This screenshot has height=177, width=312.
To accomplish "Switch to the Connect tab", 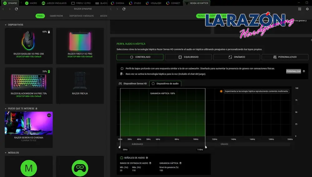I will click(173, 3).
